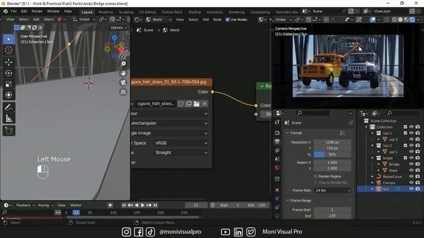Viewport: 424px width, 238px height.
Task: Click the zoom magnifier in 3D viewport
Action: pos(123,63)
